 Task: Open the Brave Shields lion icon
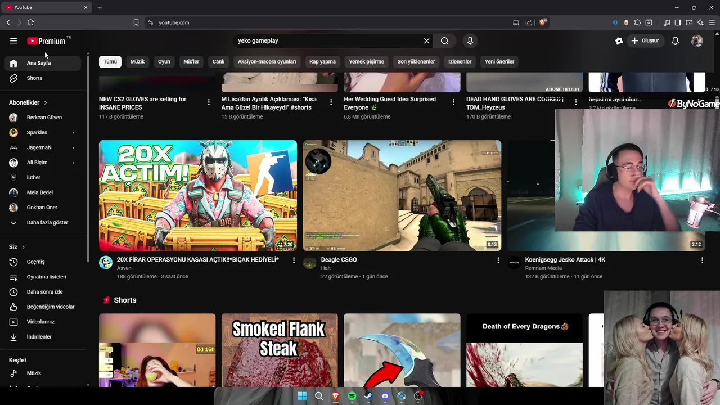click(543, 22)
